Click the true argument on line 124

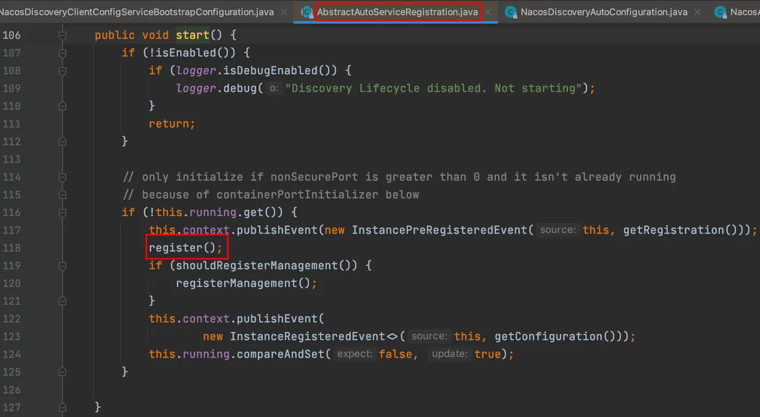pyautogui.click(x=487, y=354)
